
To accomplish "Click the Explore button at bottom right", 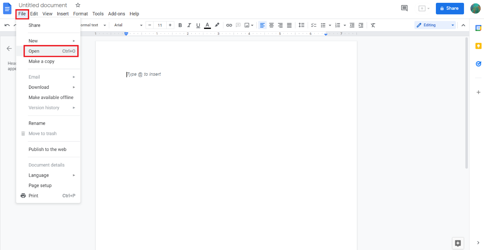I will pos(458,243).
